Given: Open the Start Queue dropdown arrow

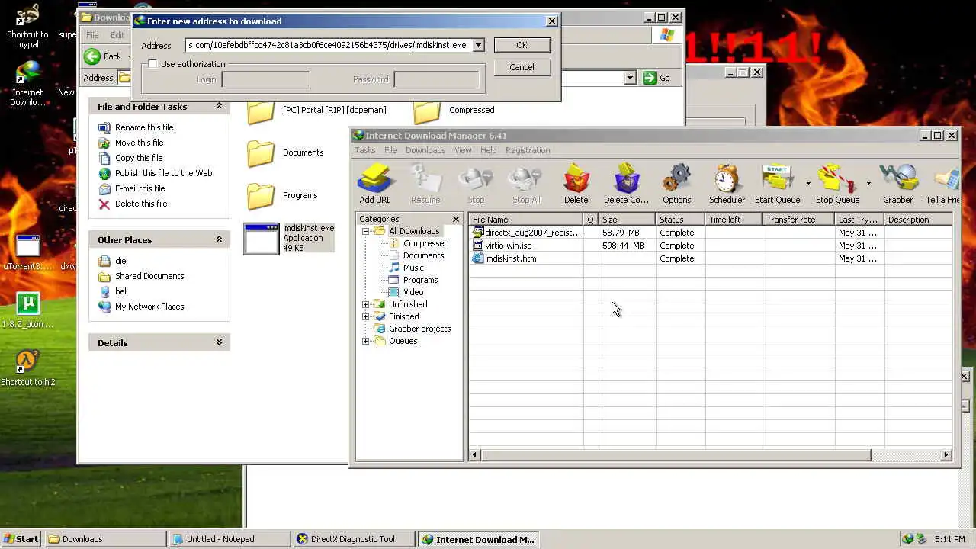Looking at the screenshot, I should (x=807, y=184).
